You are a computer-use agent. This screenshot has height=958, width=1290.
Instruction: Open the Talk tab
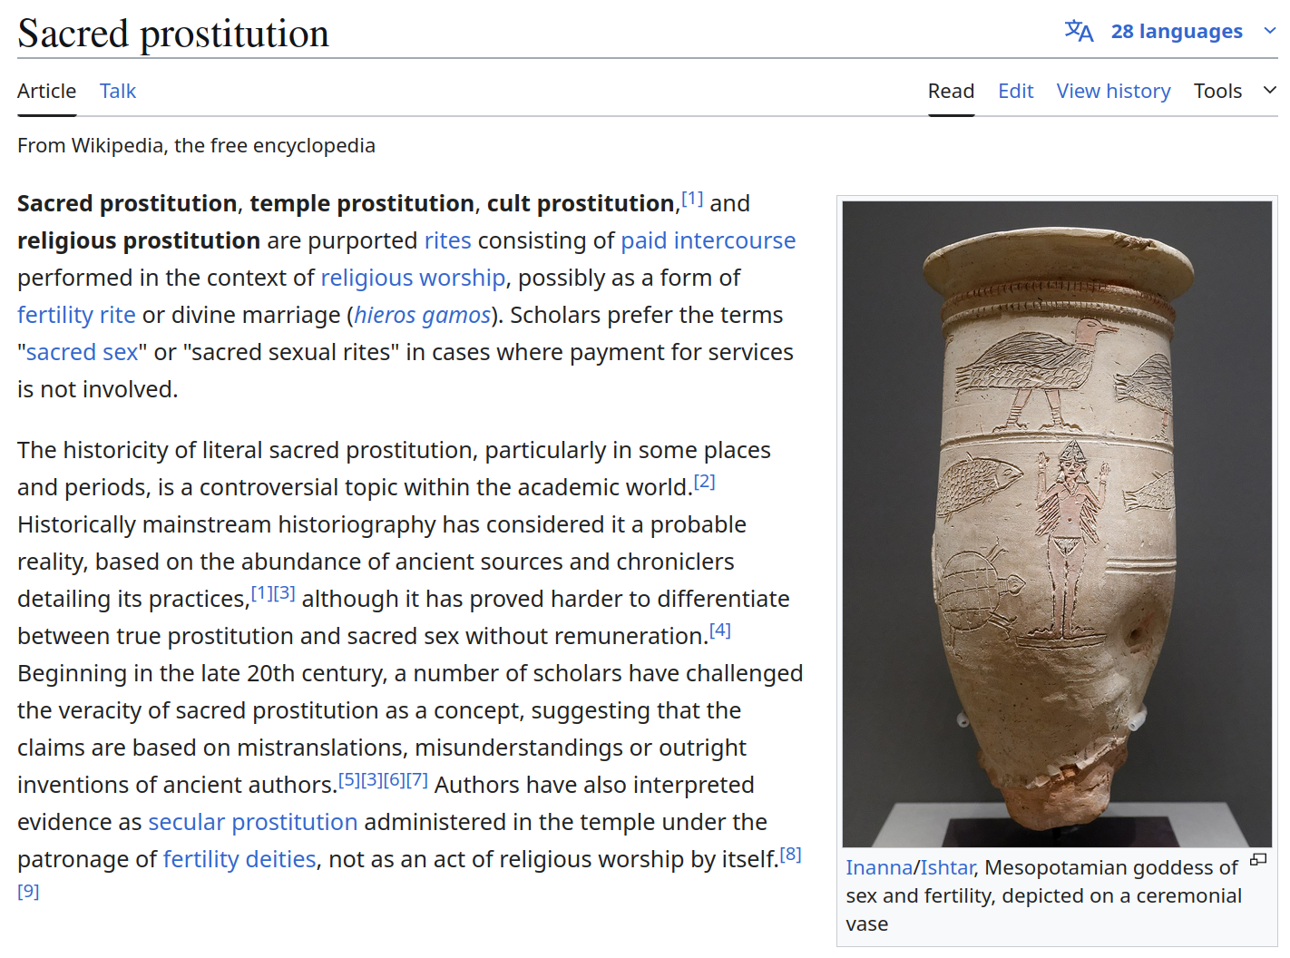coord(118,91)
